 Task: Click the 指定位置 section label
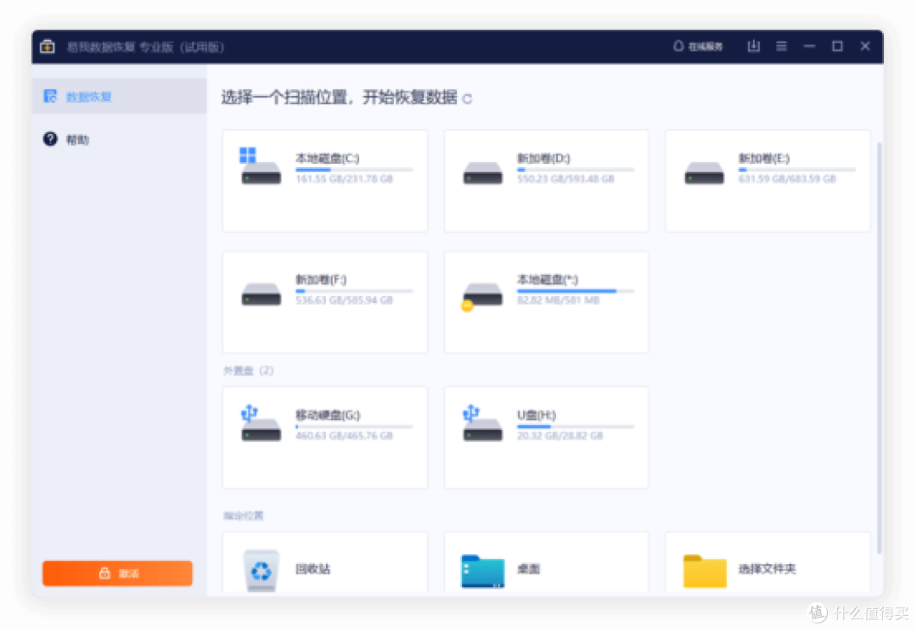[x=244, y=515]
